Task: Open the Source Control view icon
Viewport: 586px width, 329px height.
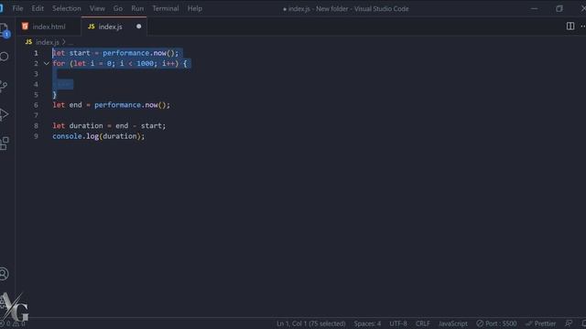Action: pos(4,86)
